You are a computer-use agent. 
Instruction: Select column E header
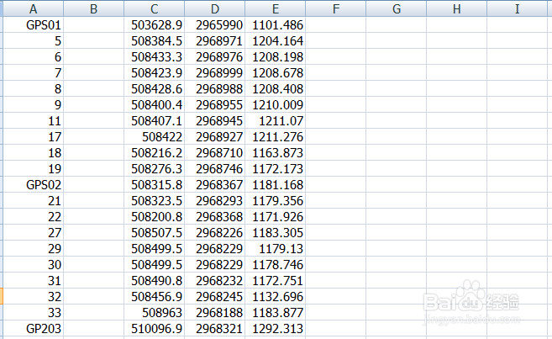[x=276, y=8]
